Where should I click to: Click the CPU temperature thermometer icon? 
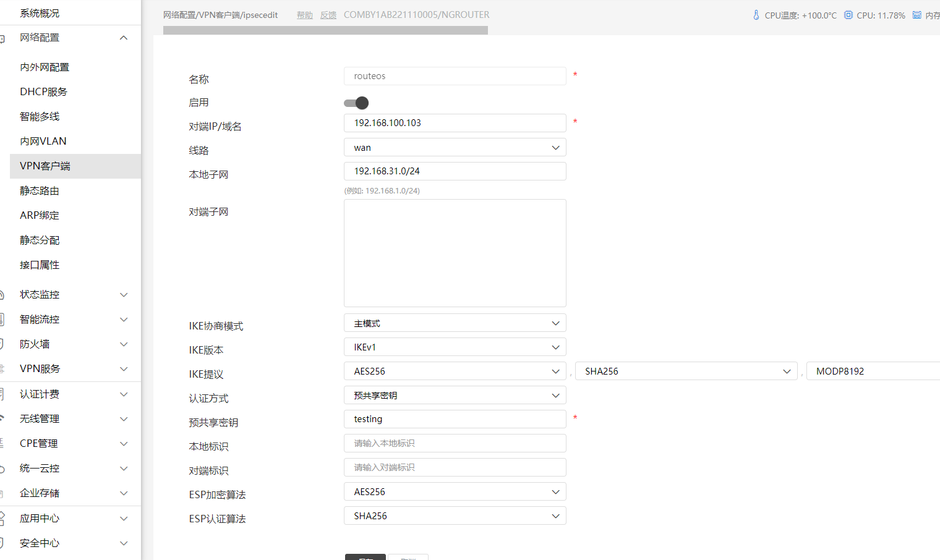(756, 15)
